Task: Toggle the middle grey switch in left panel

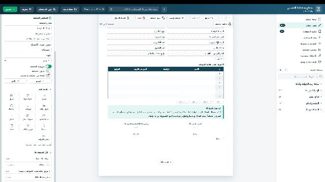Action: click(49, 71)
